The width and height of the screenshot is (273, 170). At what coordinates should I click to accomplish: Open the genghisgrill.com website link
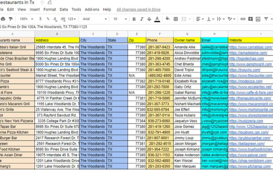pos(251,64)
